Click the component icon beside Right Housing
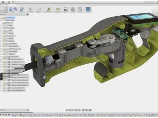Image resolution: width=158 pixels, height=118 pixels. point(6,46)
